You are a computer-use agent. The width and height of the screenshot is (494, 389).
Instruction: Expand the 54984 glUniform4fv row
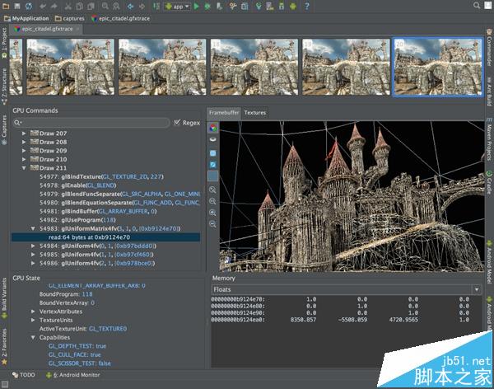coord(33,246)
